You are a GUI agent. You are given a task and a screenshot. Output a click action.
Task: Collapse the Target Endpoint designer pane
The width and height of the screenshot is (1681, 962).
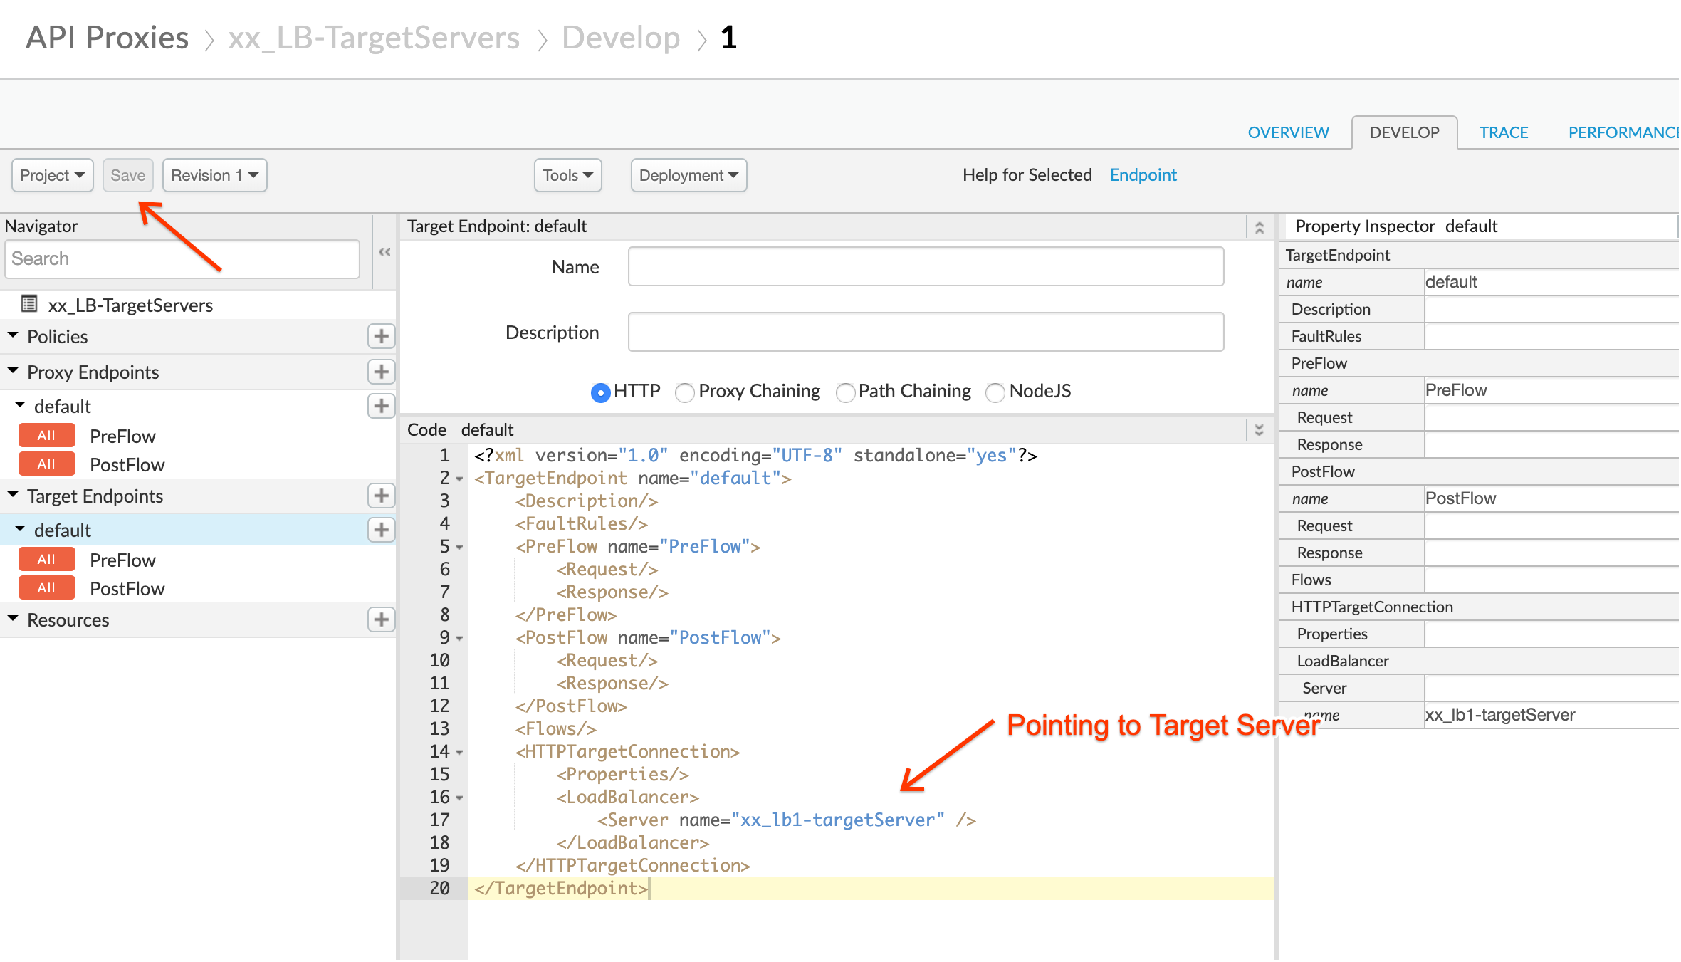click(1259, 227)
